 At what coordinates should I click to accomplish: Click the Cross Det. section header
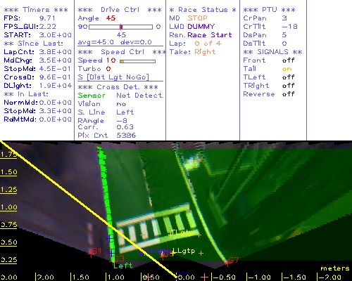click(118, 87)
